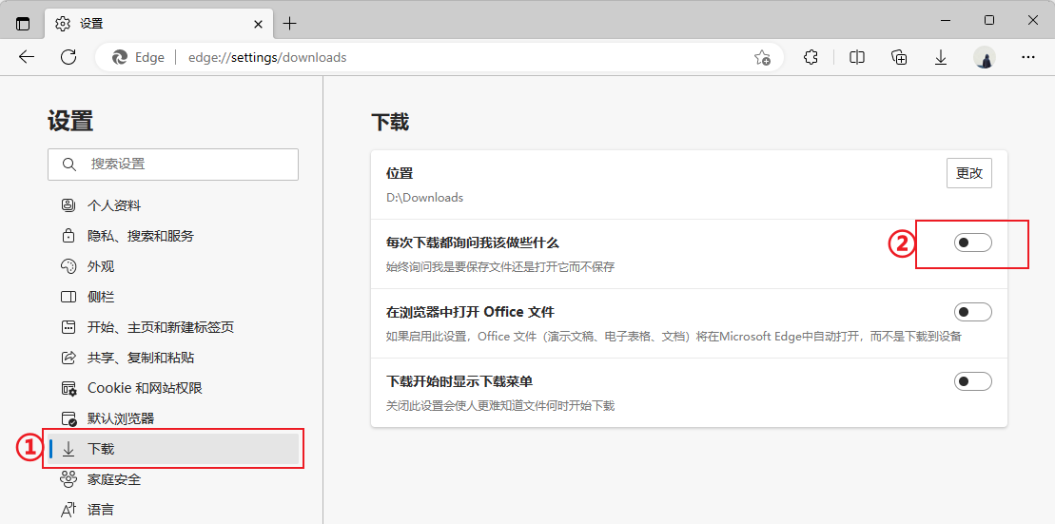Select 个人资料 in settings sidebar

114,205
